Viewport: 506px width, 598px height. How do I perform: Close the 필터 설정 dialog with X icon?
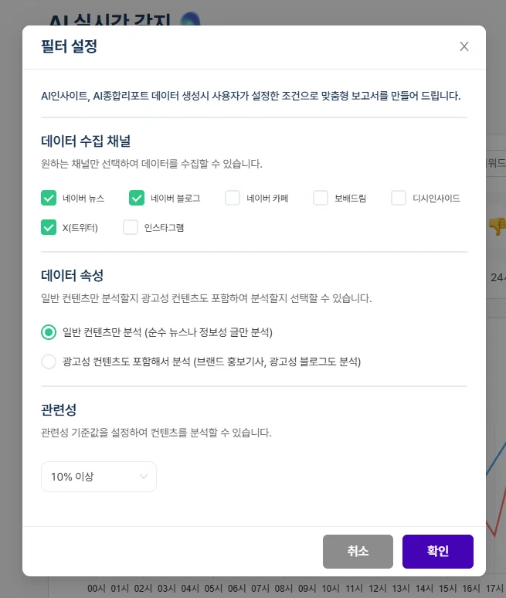click(x=464, y=46)
